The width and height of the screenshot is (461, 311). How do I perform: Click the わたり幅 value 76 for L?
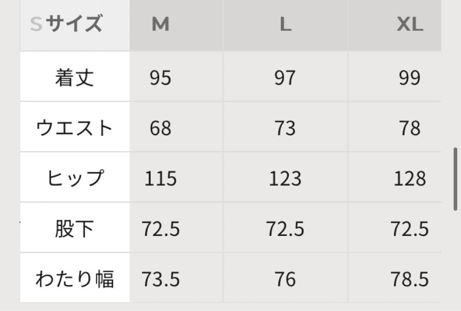[x=285, y=279]
